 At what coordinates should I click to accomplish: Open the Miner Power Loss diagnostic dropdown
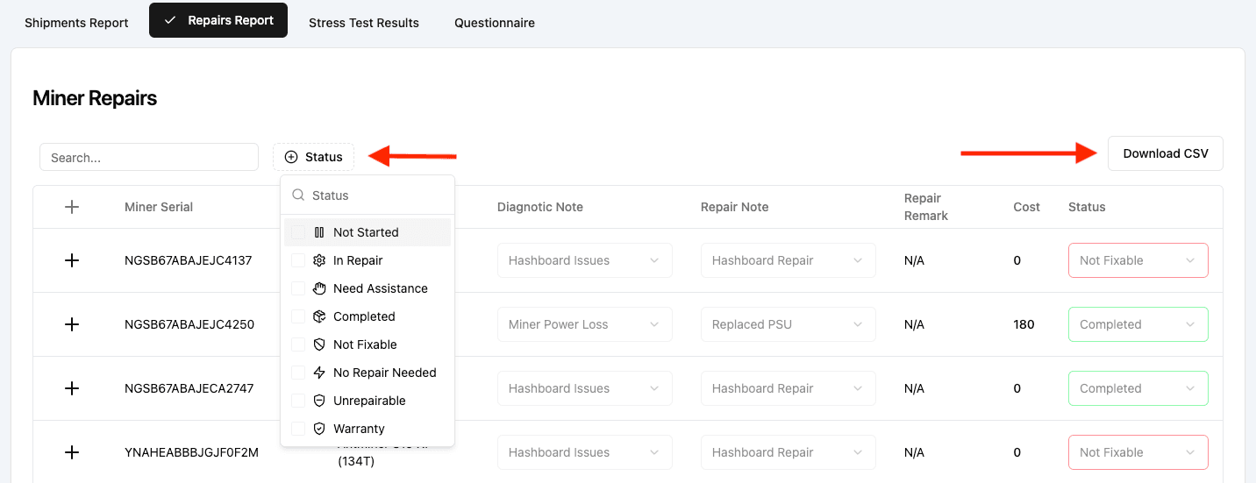point(584,324)
